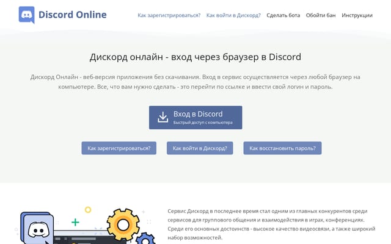Click the "Быстрый доступ с компьютера" subtitle text
The height and width of the screenshot is (244, 391).
pyautogui.click(x=203, y=123)
